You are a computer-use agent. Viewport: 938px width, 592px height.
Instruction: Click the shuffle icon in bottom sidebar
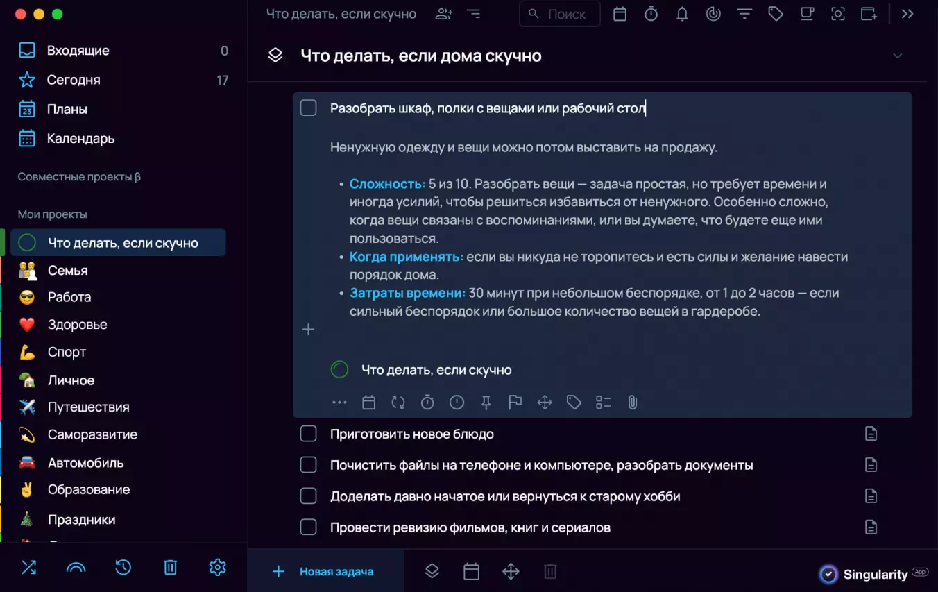click(28, 567)
